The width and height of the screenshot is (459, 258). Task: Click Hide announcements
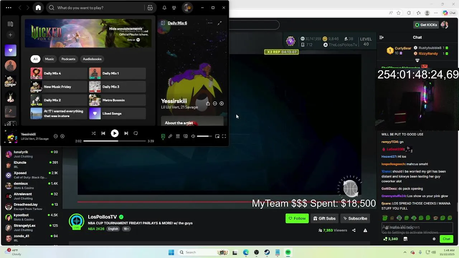click(126, 29)
